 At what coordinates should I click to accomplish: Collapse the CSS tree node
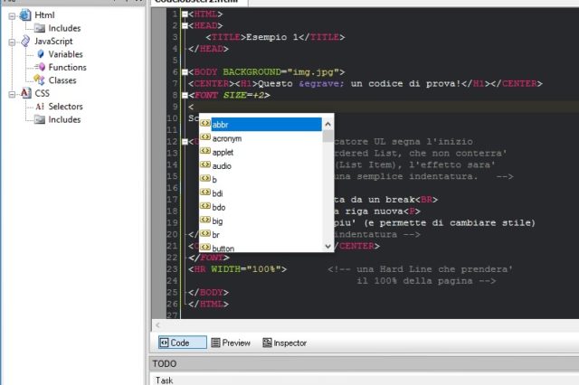pos(12,94)
